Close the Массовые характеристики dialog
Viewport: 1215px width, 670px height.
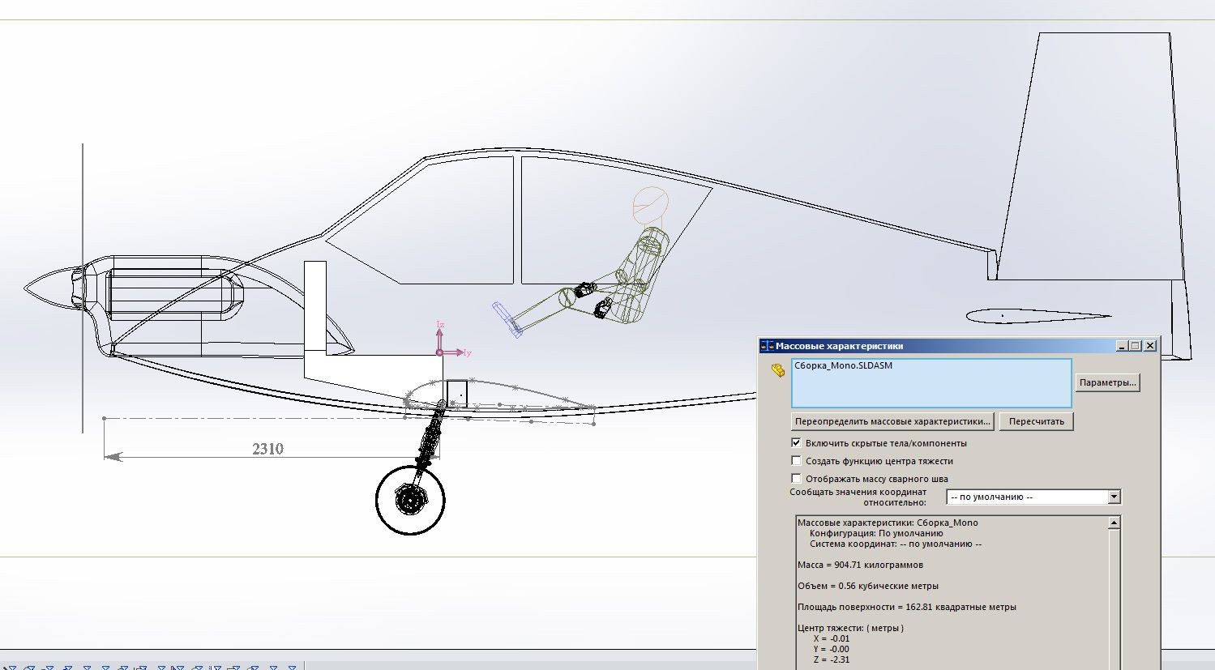(1150, 346)
